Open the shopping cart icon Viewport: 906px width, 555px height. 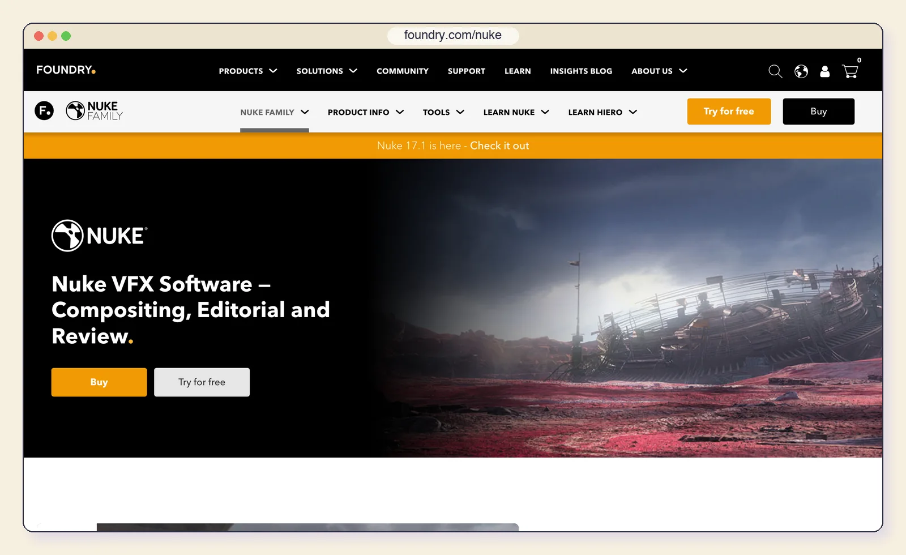tap(850, 71)
